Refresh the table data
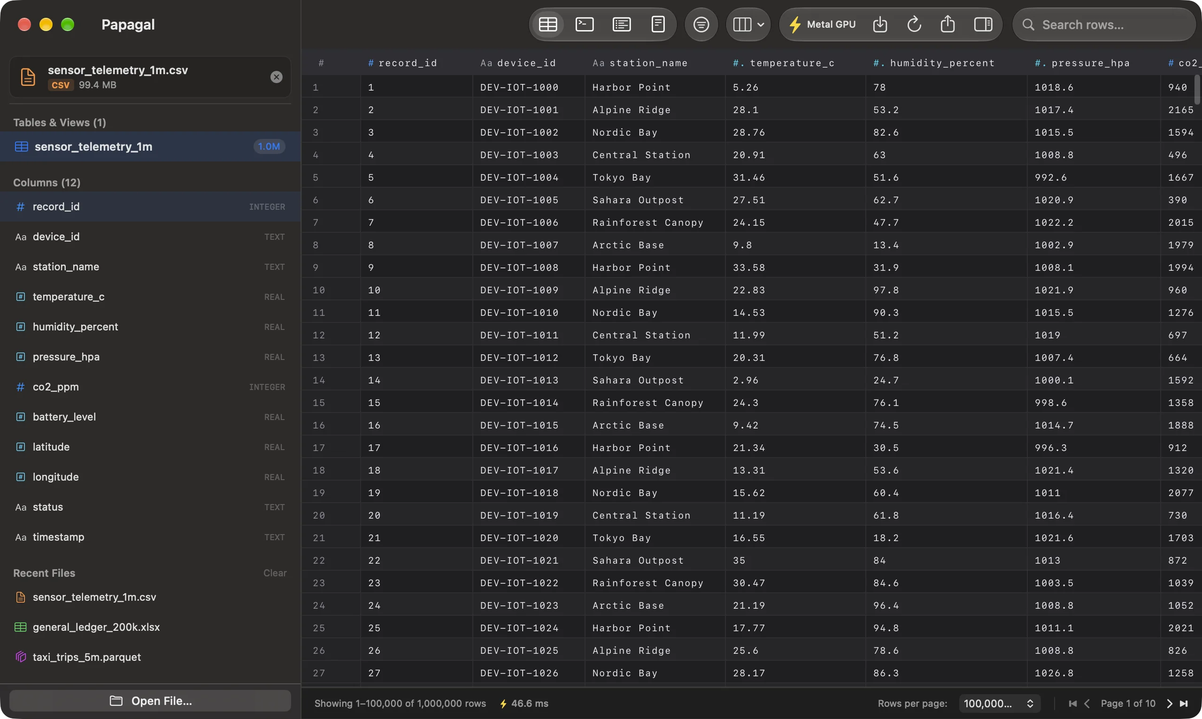 point(914,24)
